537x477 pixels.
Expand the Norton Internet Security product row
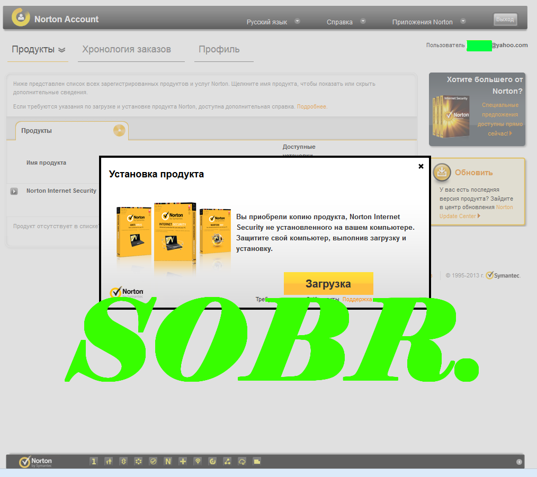pos(14,191)
